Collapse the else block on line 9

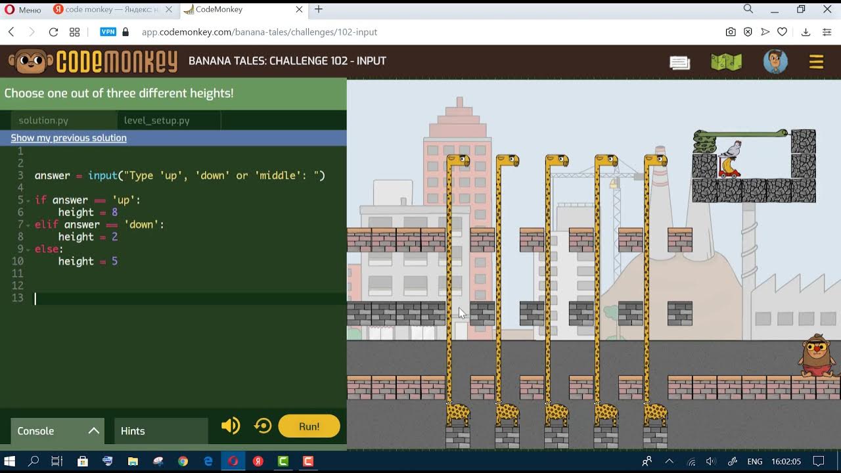[28, 249]
